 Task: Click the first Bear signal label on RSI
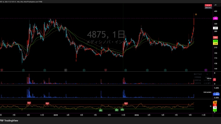tap(29, 103)
